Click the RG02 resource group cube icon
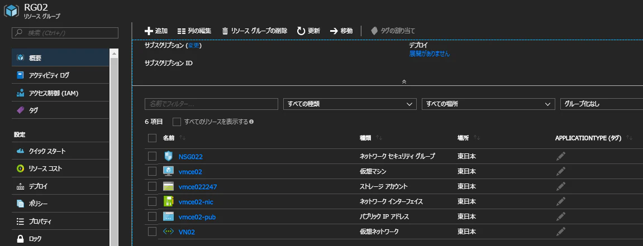Screen dimensions: 643x246 coord(12,10)
